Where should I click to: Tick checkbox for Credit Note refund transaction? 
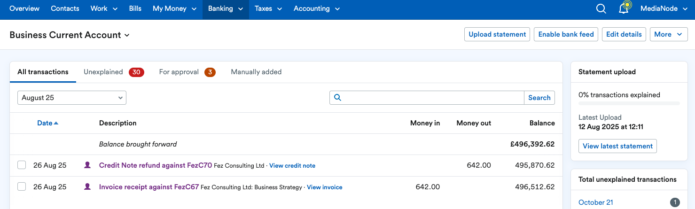22,165
